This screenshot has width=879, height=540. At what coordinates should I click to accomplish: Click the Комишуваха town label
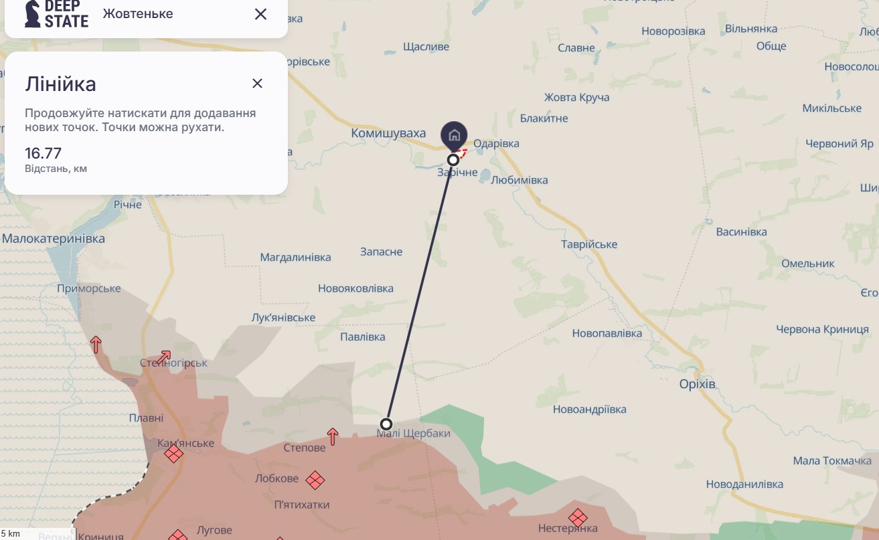coord(388,133)
